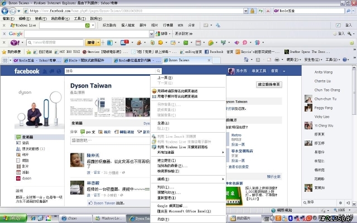Select 匯出至 Microsoft Office Excel(X) menu entry

pos(188,211)
